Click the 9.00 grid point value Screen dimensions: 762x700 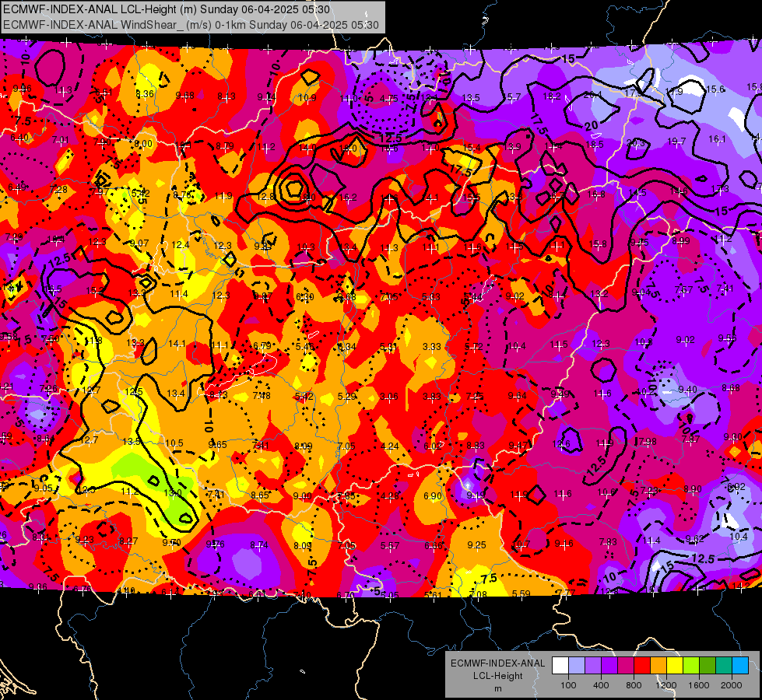303,496
